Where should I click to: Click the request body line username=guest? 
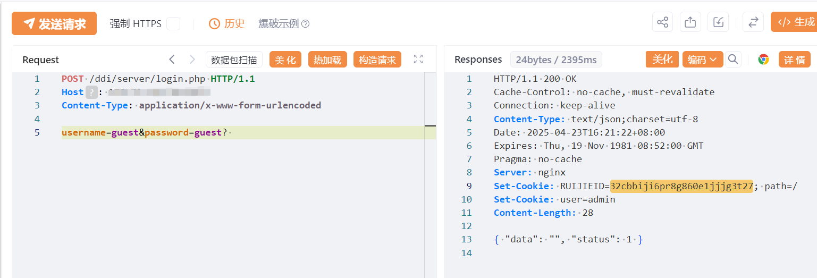249,132
